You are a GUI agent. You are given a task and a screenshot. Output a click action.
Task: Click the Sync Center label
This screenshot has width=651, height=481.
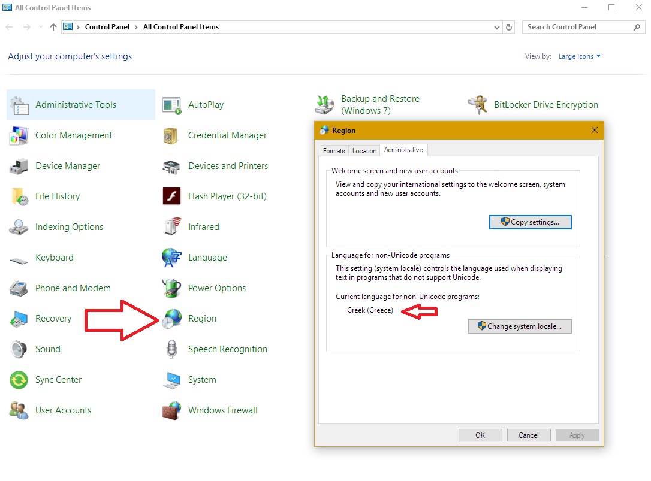59,380
